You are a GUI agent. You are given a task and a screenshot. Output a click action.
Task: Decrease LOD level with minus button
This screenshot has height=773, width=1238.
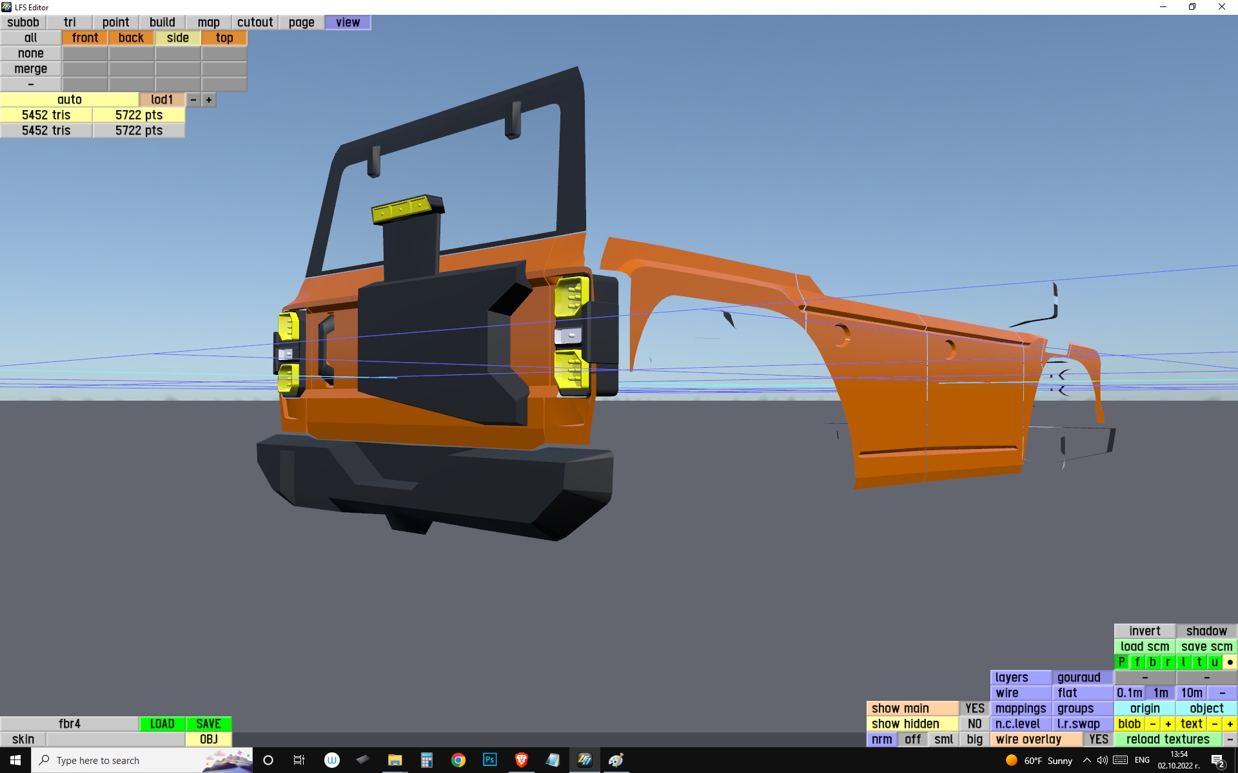click(193, 100)
